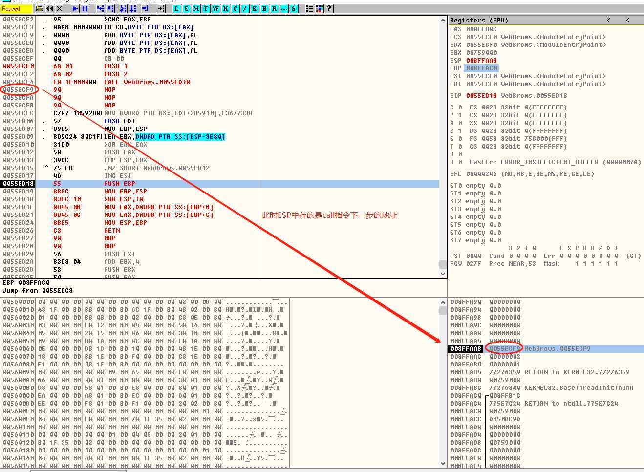Show the CPU window with C button
The height and width of the screenshot is (472, 644).
(235, 8)
